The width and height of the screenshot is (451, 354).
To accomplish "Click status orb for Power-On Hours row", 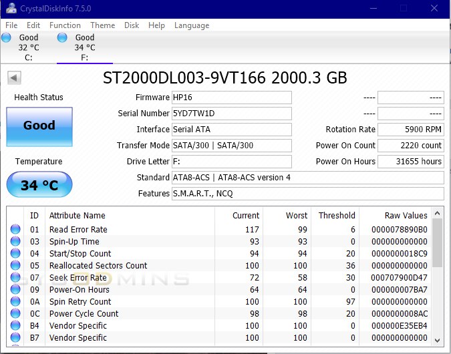I will click(x=15, y=289).
